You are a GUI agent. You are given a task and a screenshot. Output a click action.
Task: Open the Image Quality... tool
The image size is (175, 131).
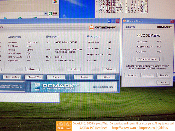[13, 77]
